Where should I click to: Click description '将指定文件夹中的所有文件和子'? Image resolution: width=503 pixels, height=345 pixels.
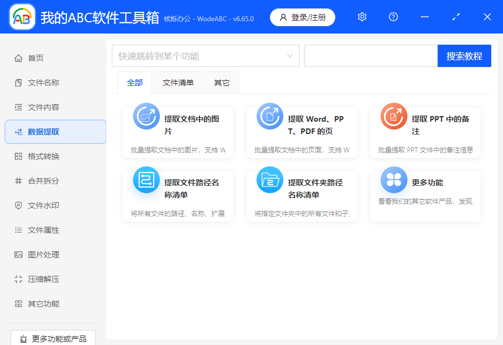click(302, 213)
